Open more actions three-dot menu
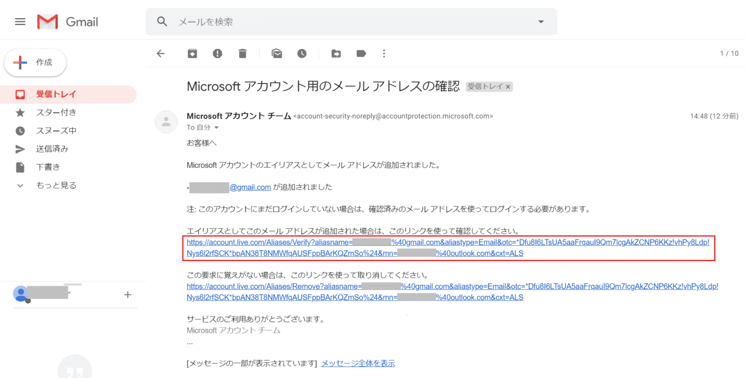Image resolution: width=746 pixels, height=378 pixels. [x=384, y=54]
